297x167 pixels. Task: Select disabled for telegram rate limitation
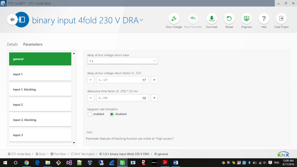(x=112, y=114)
